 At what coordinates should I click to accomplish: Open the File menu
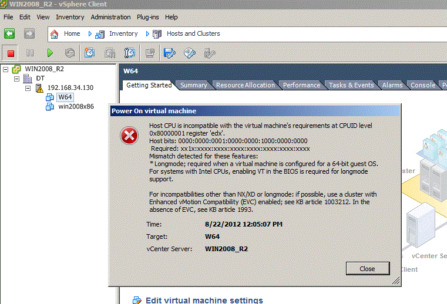(x=8, y=17)
